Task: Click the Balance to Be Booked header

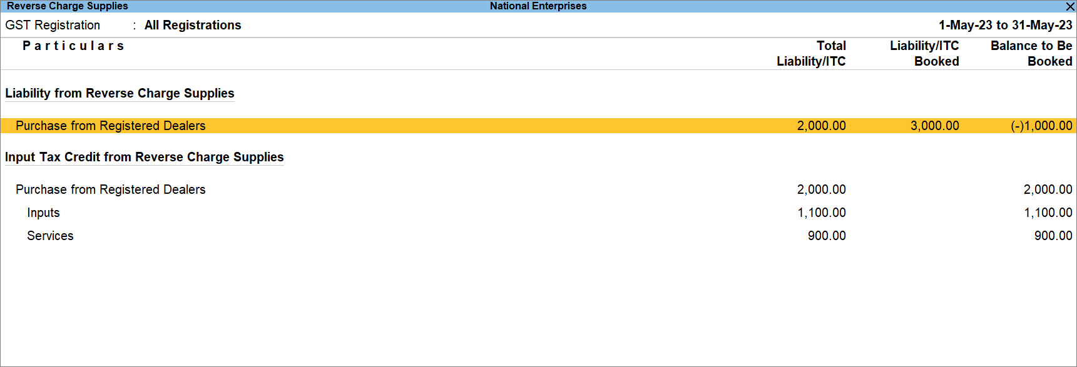Action: (1031, 53)
